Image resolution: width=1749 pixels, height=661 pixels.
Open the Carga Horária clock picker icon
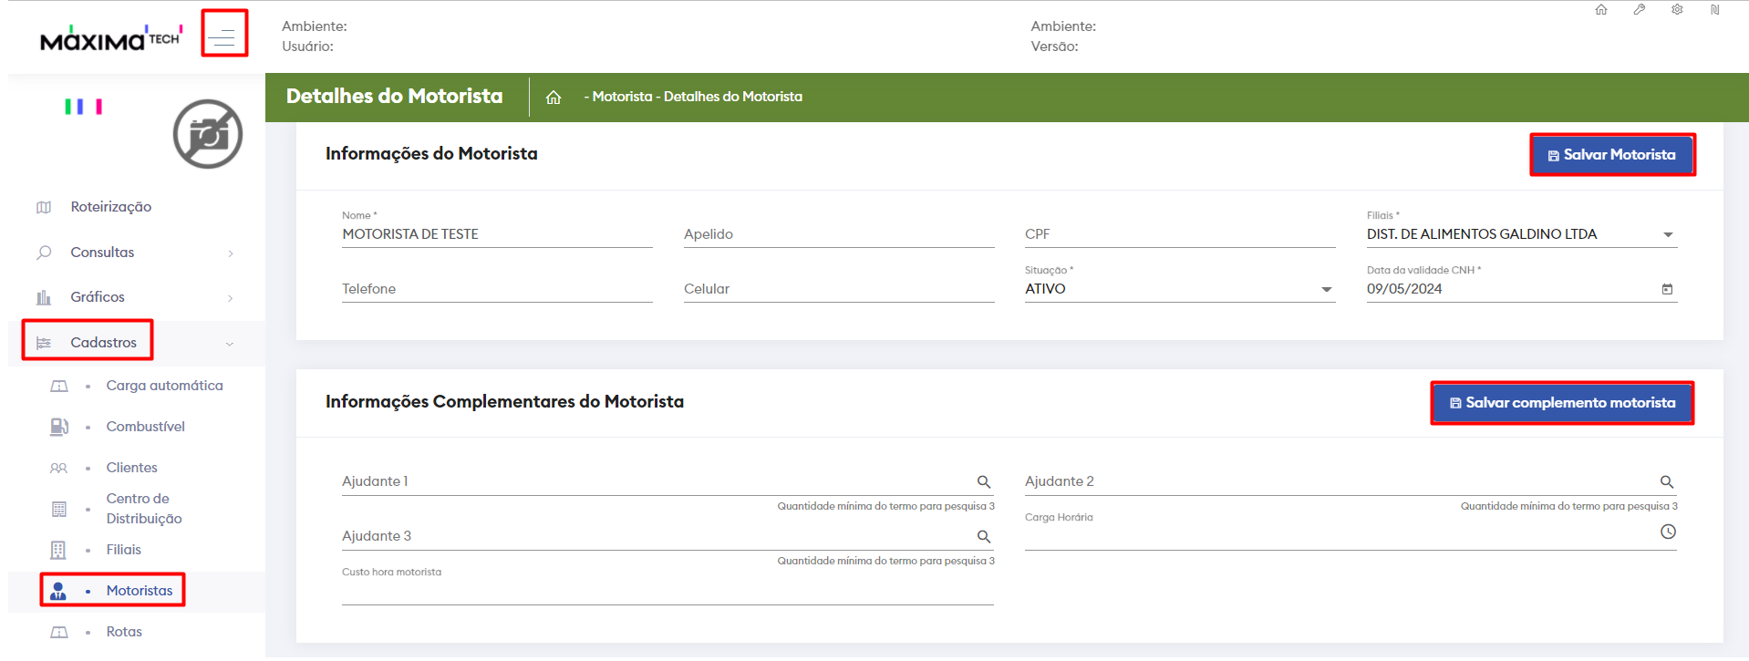tap(1668, 532)
